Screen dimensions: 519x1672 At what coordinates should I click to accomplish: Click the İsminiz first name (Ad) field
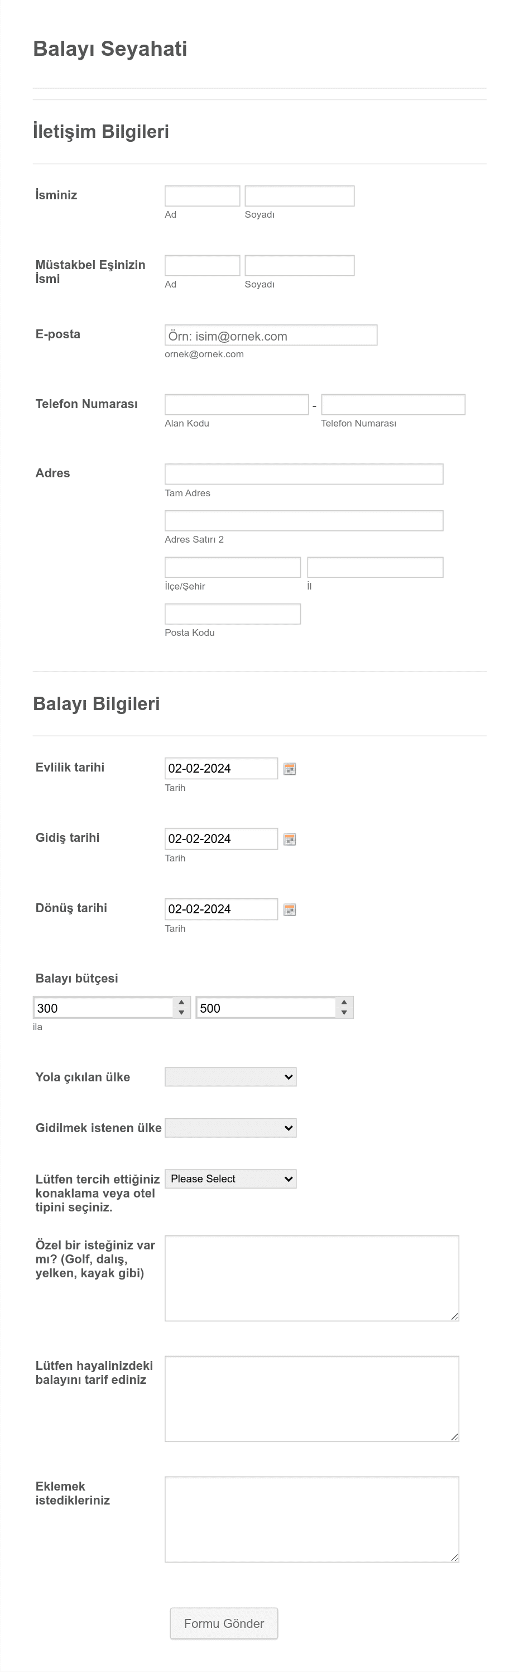click(203, 196)
